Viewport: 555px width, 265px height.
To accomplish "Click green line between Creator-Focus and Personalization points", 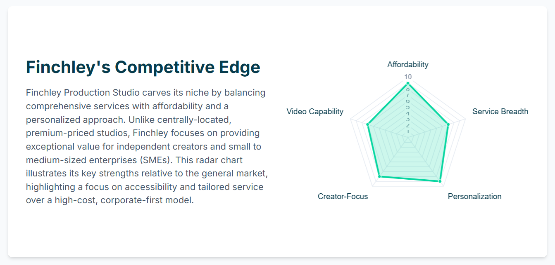I will tap(410, 179).
